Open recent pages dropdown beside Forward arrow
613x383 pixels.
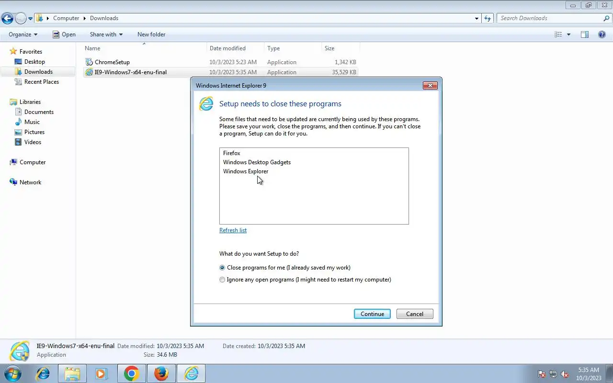pos(31,19)
